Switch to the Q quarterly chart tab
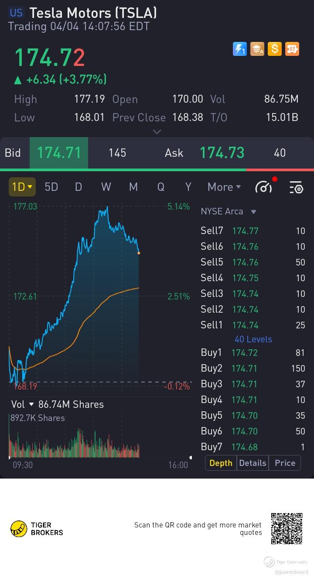Screen dimensions: 314x579 tap(161, 187)
